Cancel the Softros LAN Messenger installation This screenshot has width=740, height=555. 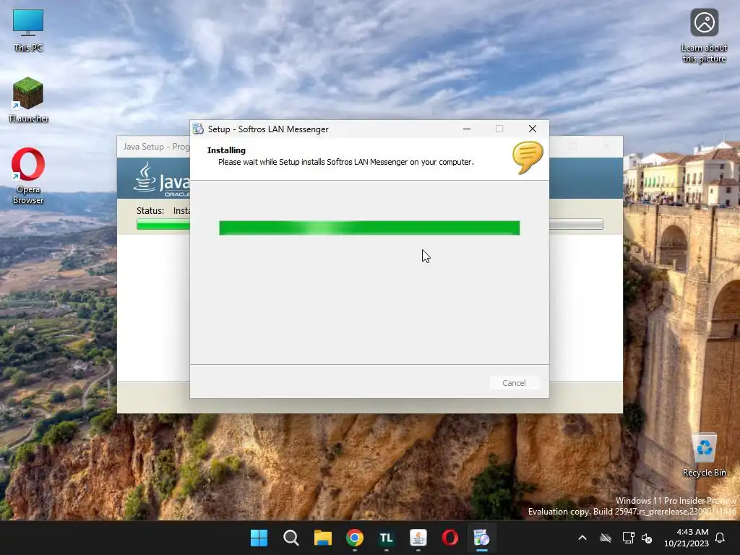(514, 383)
